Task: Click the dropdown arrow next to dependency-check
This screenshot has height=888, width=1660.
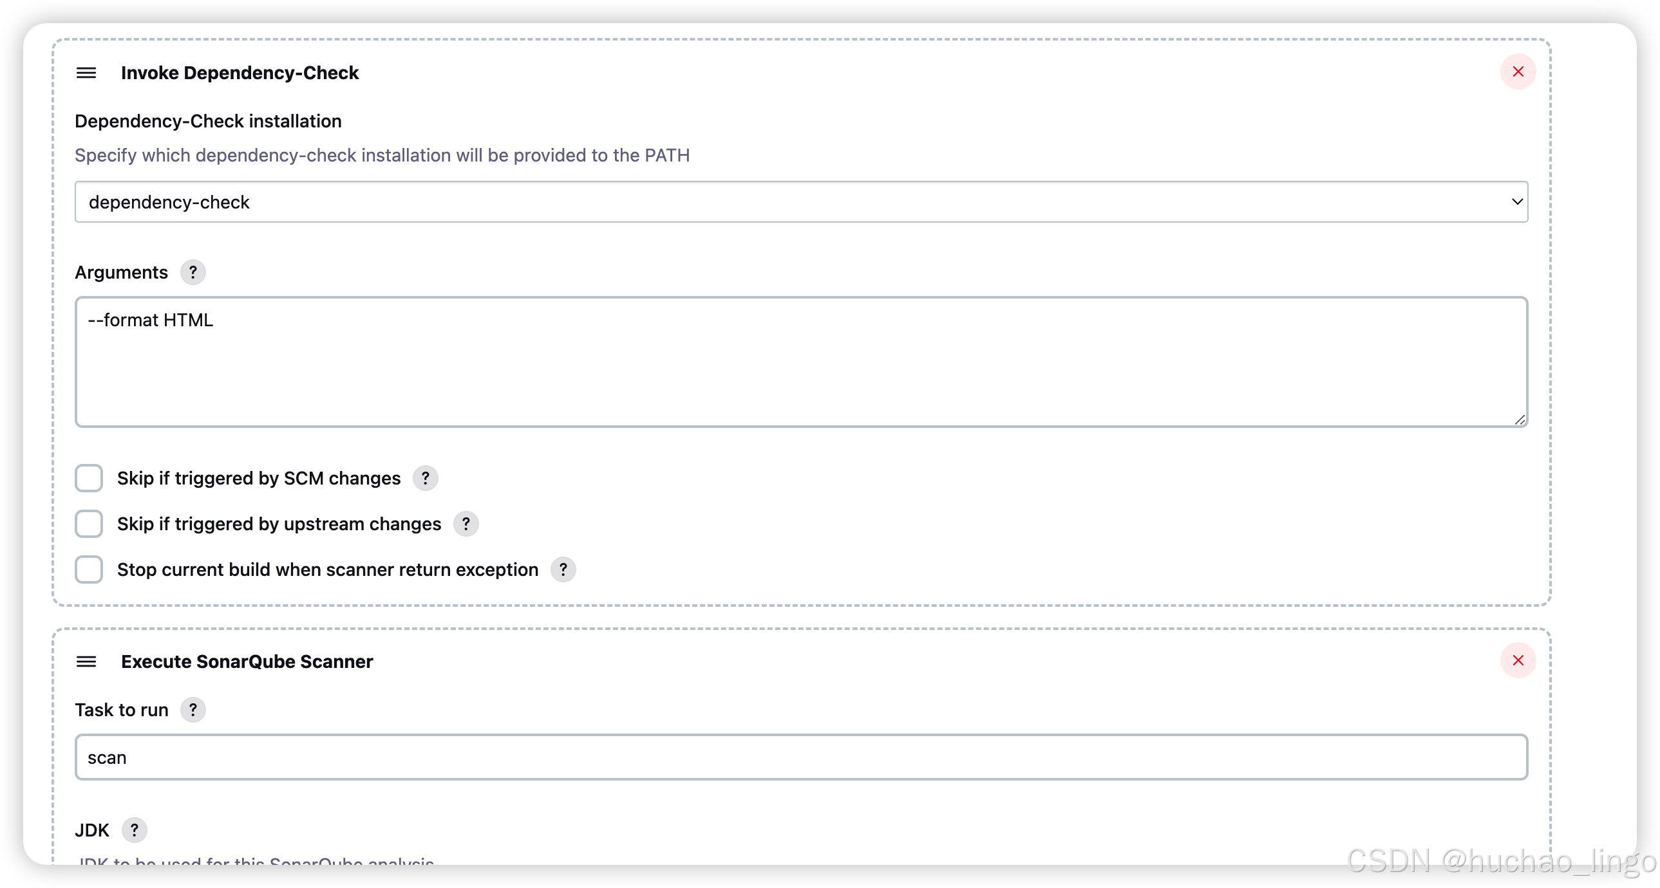Action: point(1517,201)
